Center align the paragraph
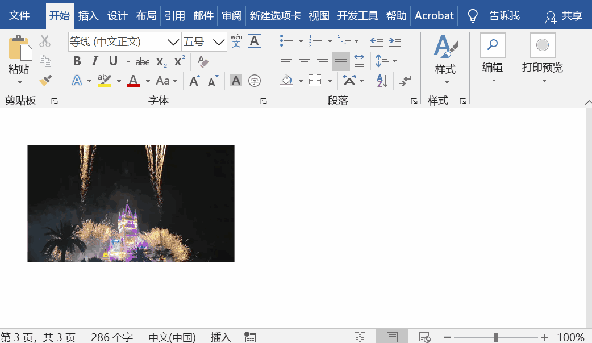 [x=305, y=60]
